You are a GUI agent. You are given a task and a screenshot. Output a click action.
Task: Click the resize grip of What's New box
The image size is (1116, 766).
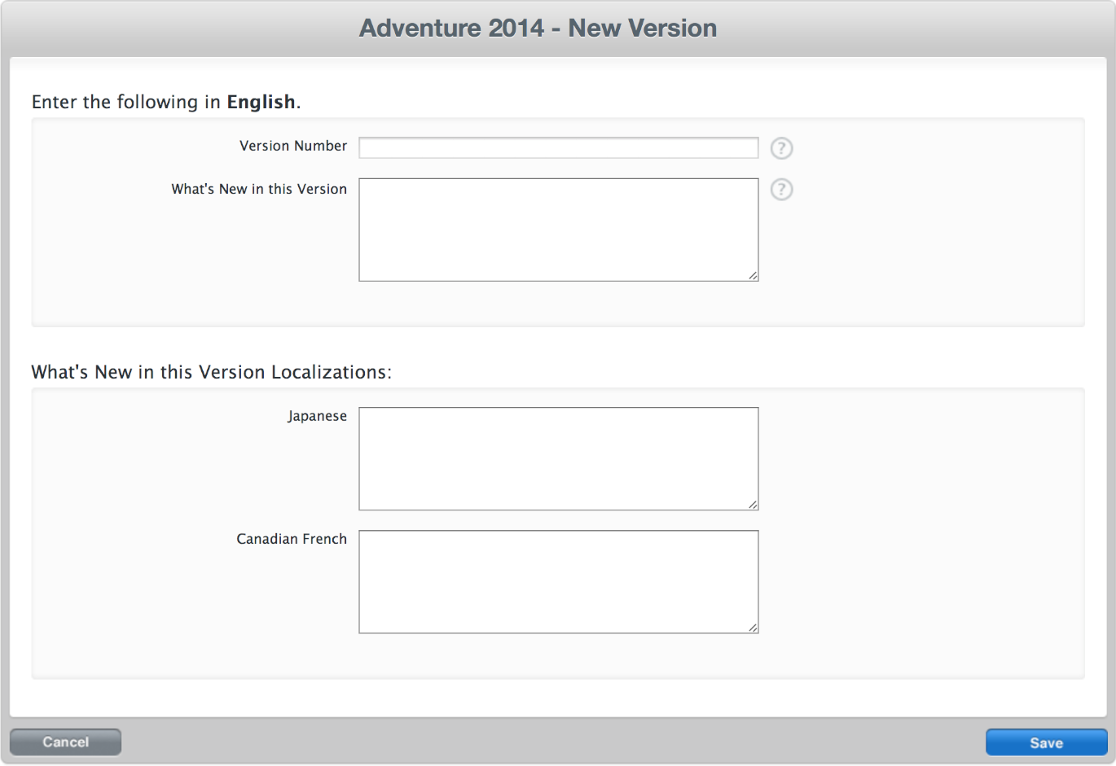pos(752,275)
